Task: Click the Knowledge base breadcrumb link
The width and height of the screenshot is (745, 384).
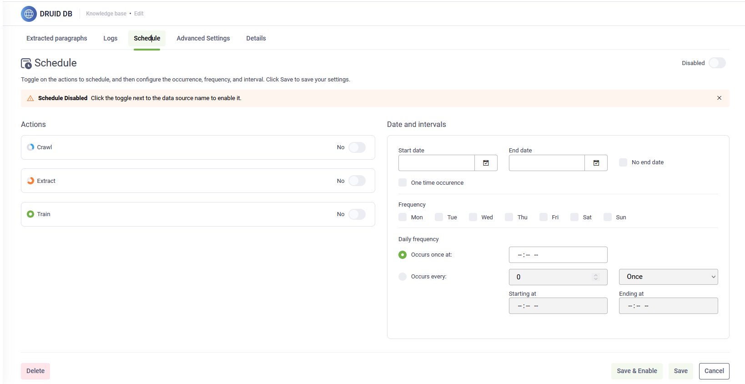Action: coord(106,14)
